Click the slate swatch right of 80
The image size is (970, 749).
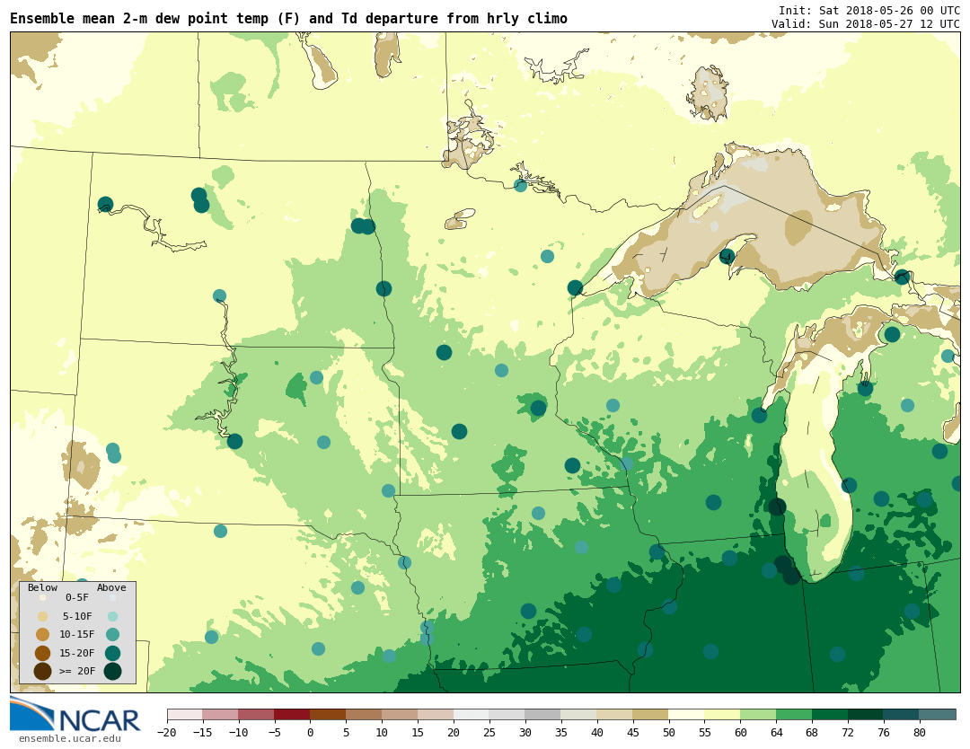pyautogui.click(x=939, y=714)
